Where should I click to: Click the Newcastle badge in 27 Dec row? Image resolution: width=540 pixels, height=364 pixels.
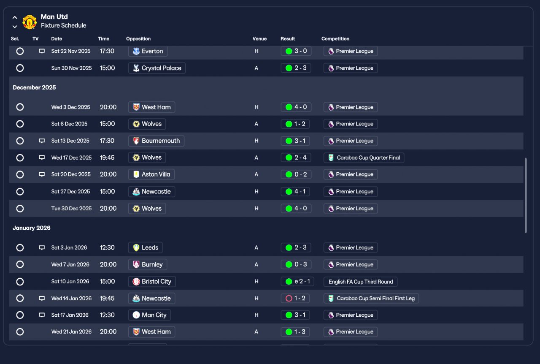pyautogui.click(x=136, y=192)
